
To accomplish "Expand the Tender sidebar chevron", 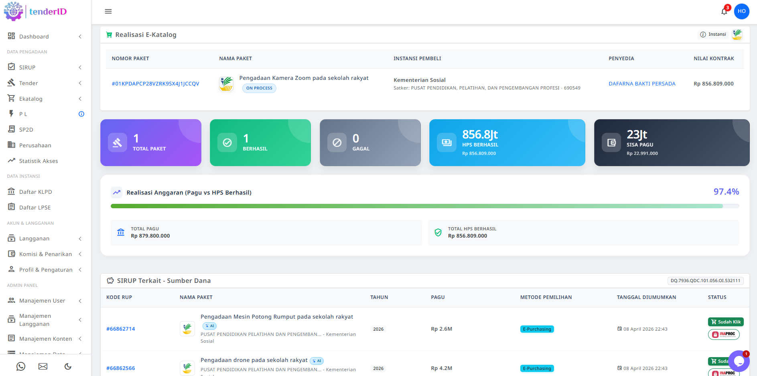I will [80, 83].
